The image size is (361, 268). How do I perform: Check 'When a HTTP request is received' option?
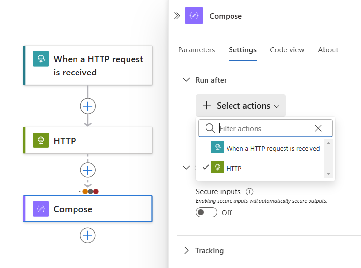265,148
